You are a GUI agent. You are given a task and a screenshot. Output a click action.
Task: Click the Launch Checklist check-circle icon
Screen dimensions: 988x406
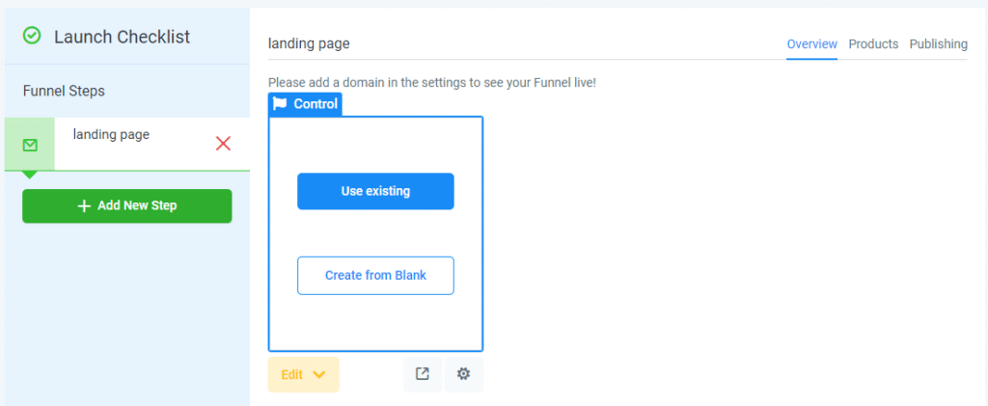point(32,36)
